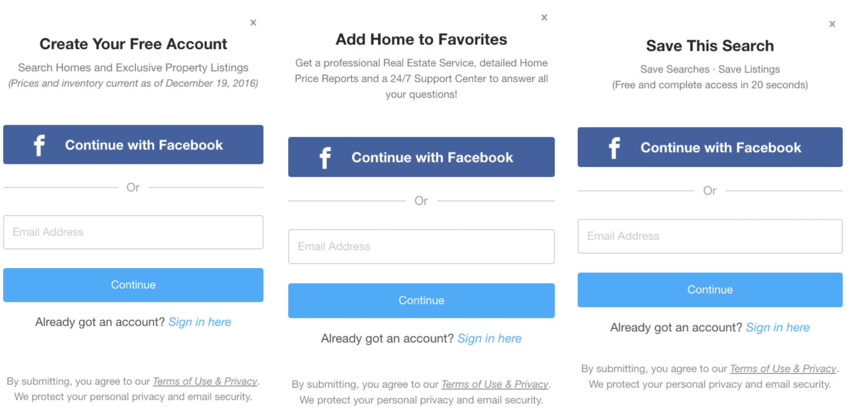Click Email Address field in Add Home to Favorites
This screenshot has width=856, height=417.
tap(421, 246)
